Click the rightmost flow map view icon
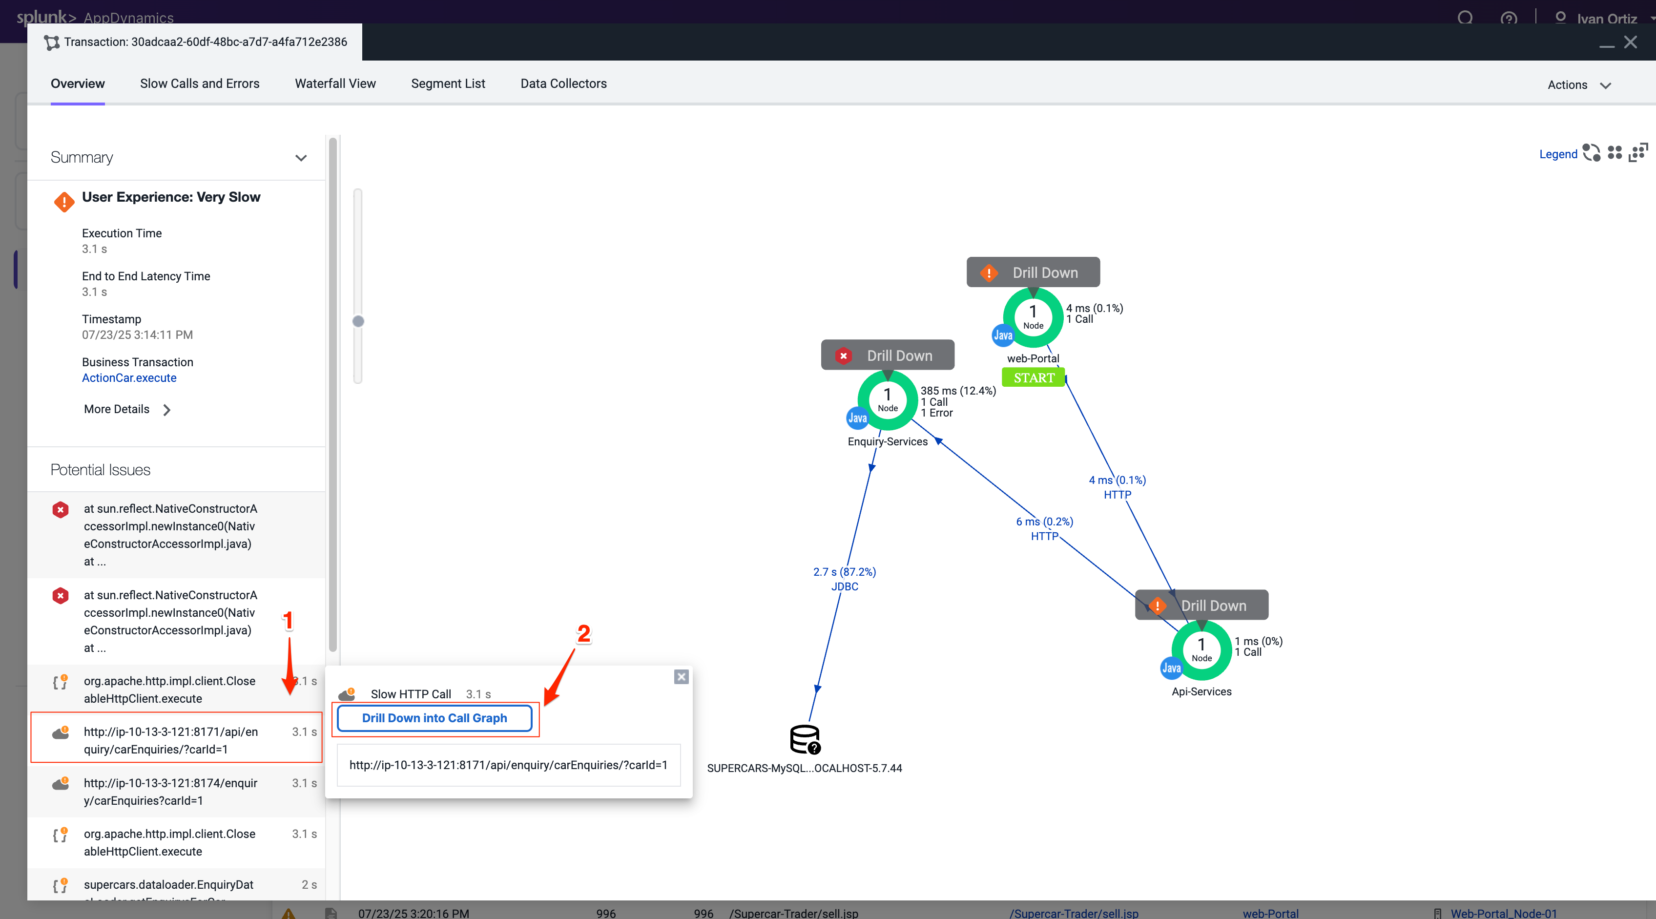Image resolution: width=1656 pixels, height=919 pixels. (x=1638, y=153)
